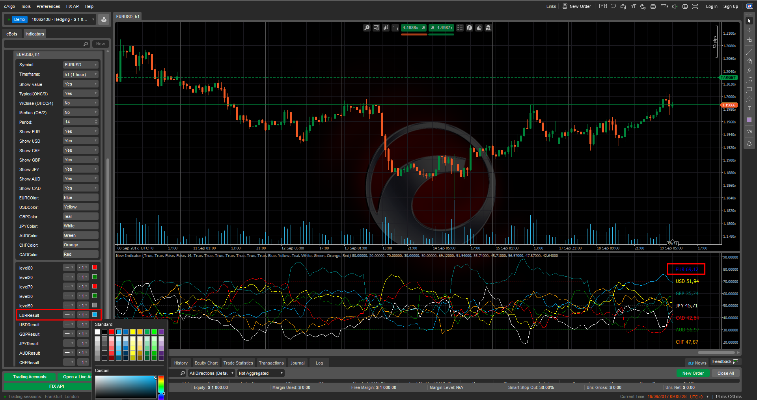Viewport: 757px width, 400px height.
Task: Open the Tools menu
Action: [x=26, y=6]
